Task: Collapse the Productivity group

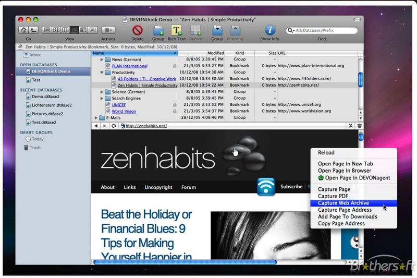Action: click(x=102, y=72)
